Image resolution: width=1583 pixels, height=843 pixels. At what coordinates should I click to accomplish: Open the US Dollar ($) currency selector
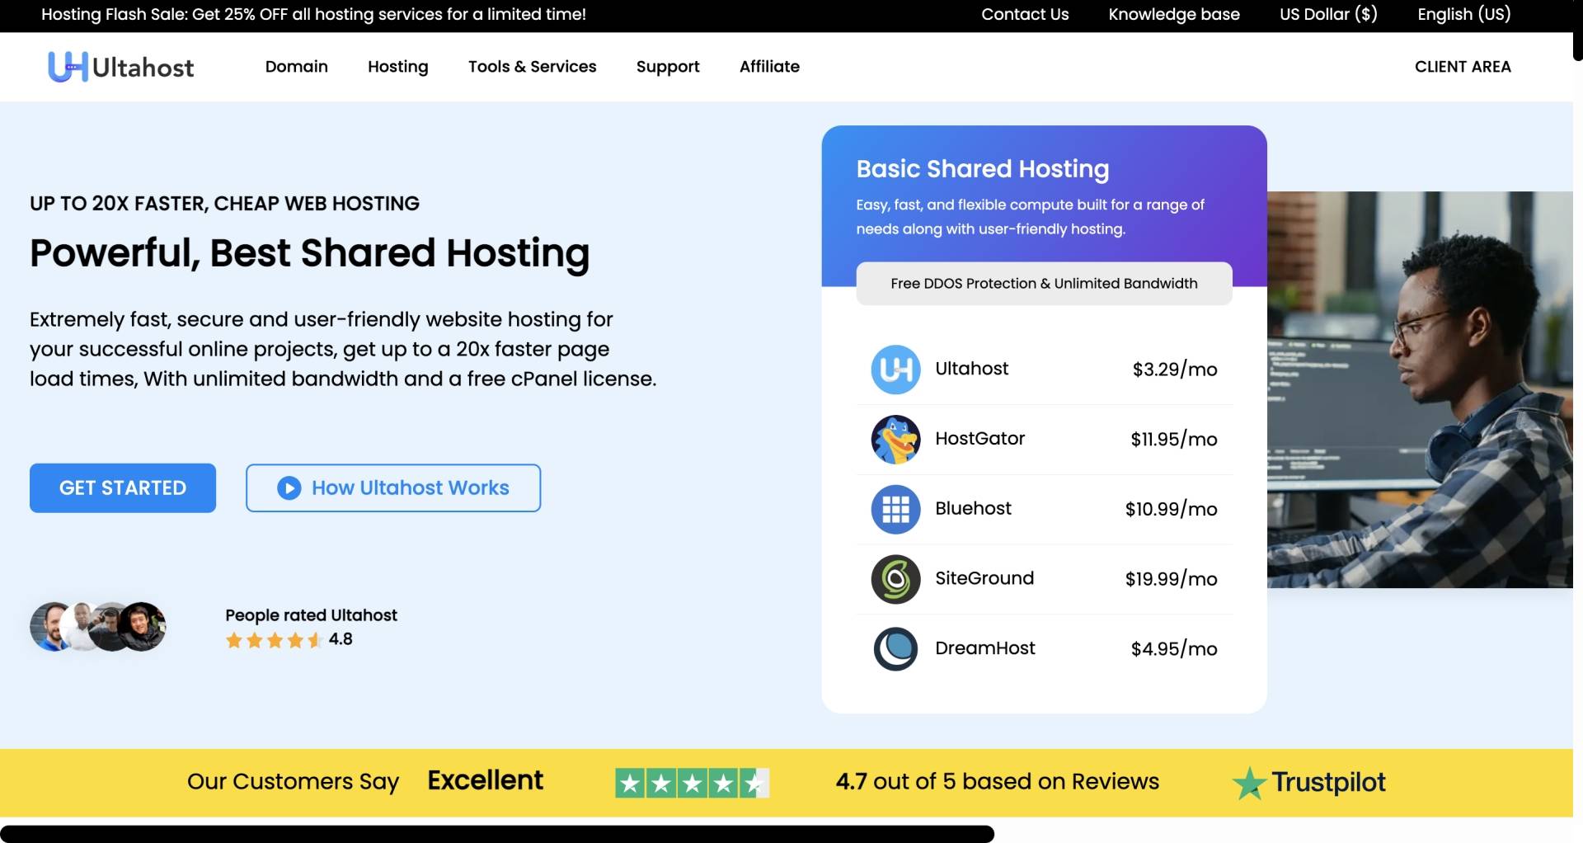tap(1328, 14)
